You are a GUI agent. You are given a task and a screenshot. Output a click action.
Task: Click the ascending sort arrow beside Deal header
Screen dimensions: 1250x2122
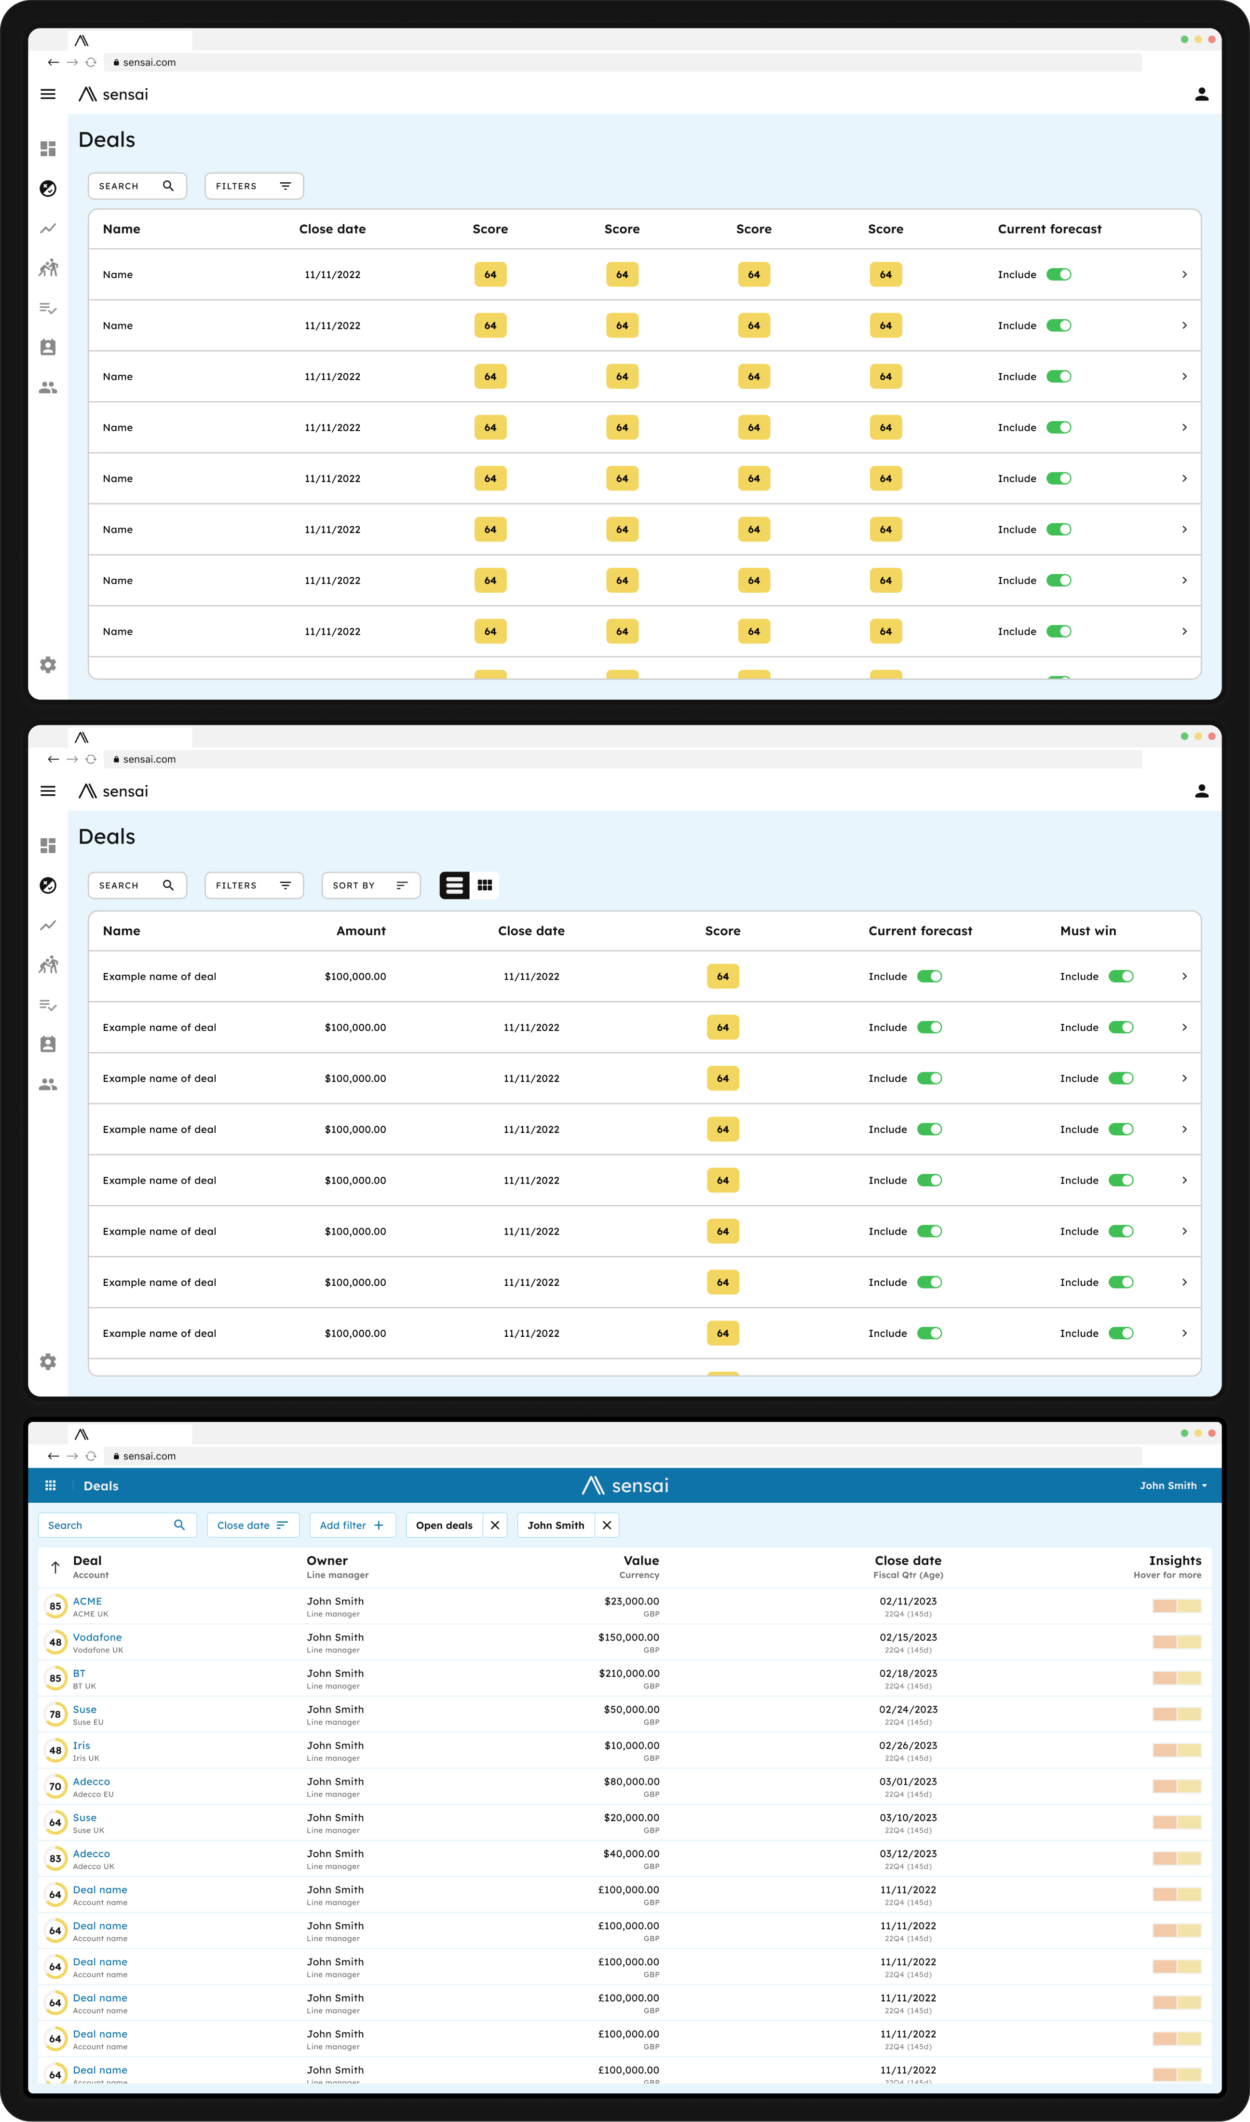tap(55, 1567)
